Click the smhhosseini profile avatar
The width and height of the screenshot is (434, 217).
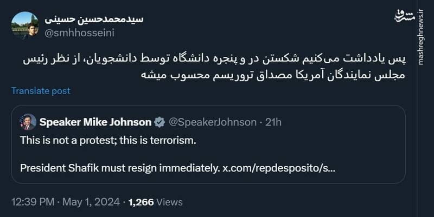[24, 25]
